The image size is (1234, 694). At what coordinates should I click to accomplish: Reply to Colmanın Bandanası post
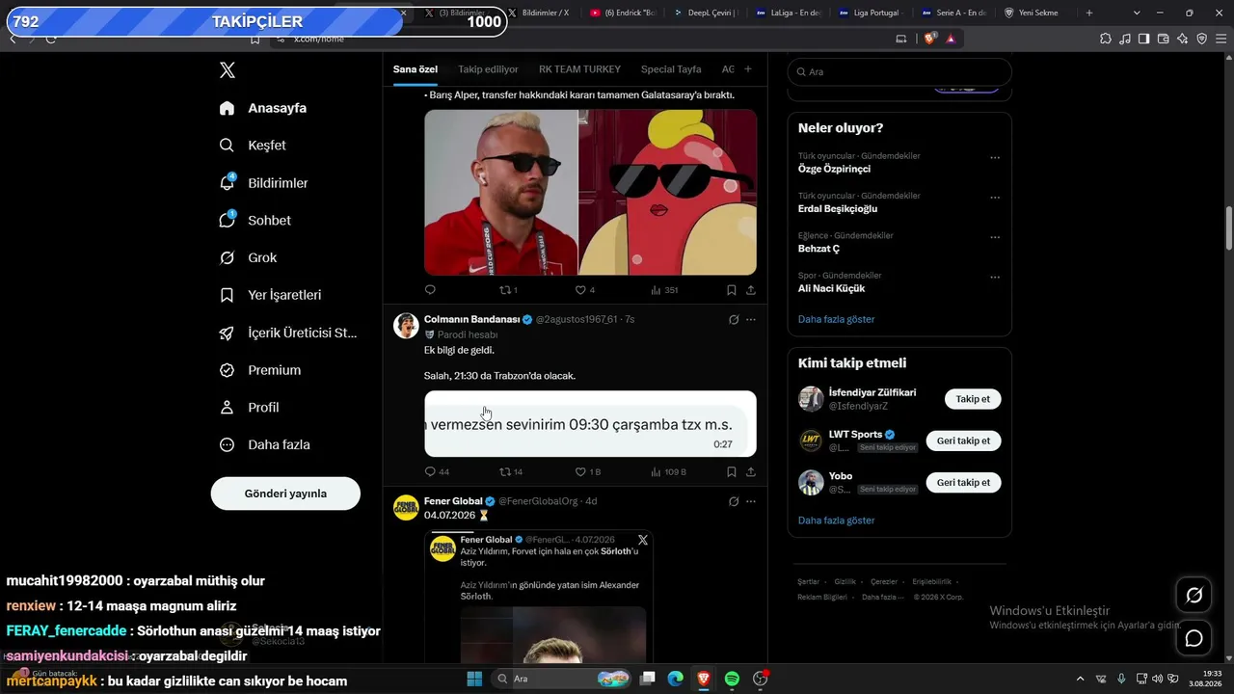[x=437, y=472]
